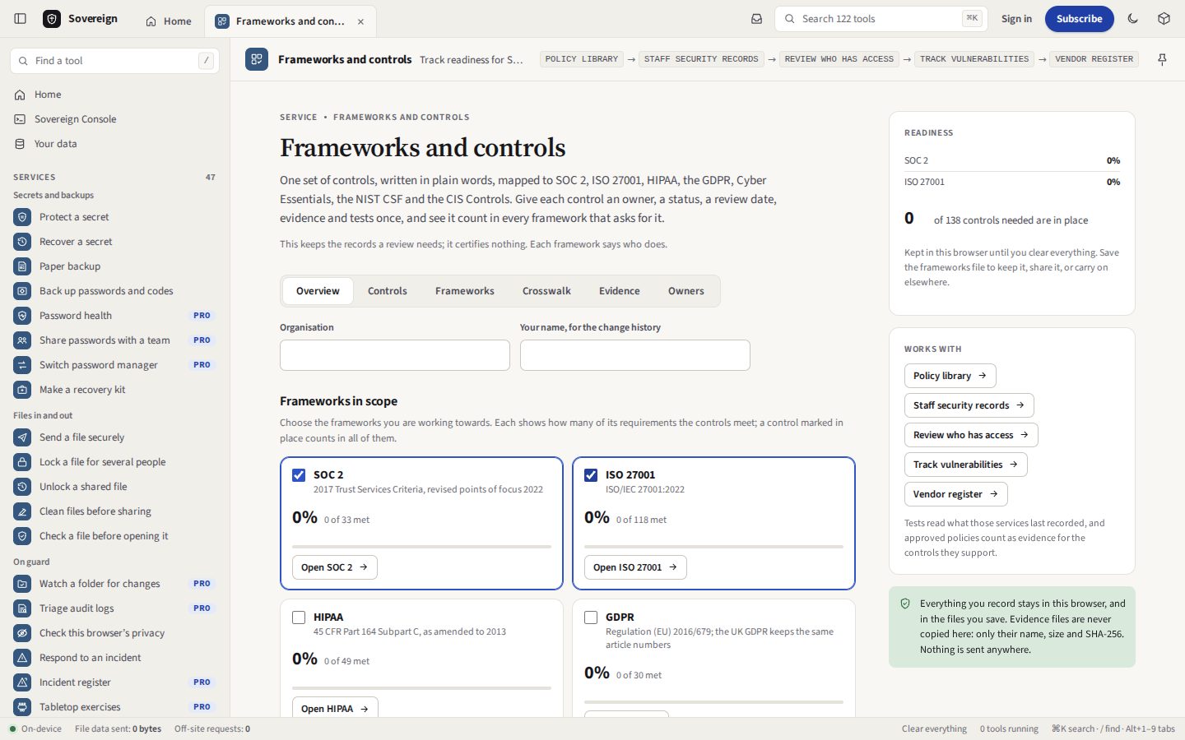Open Triage audit logs icon

pyautogui.click(x=22, y=608)
